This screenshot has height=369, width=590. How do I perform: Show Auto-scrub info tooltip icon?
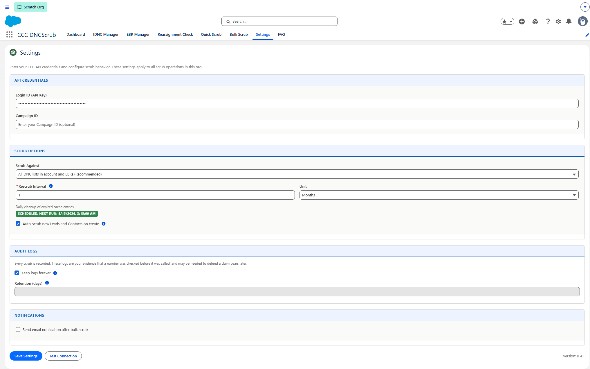pyautogui.click(x=104, y=224)
